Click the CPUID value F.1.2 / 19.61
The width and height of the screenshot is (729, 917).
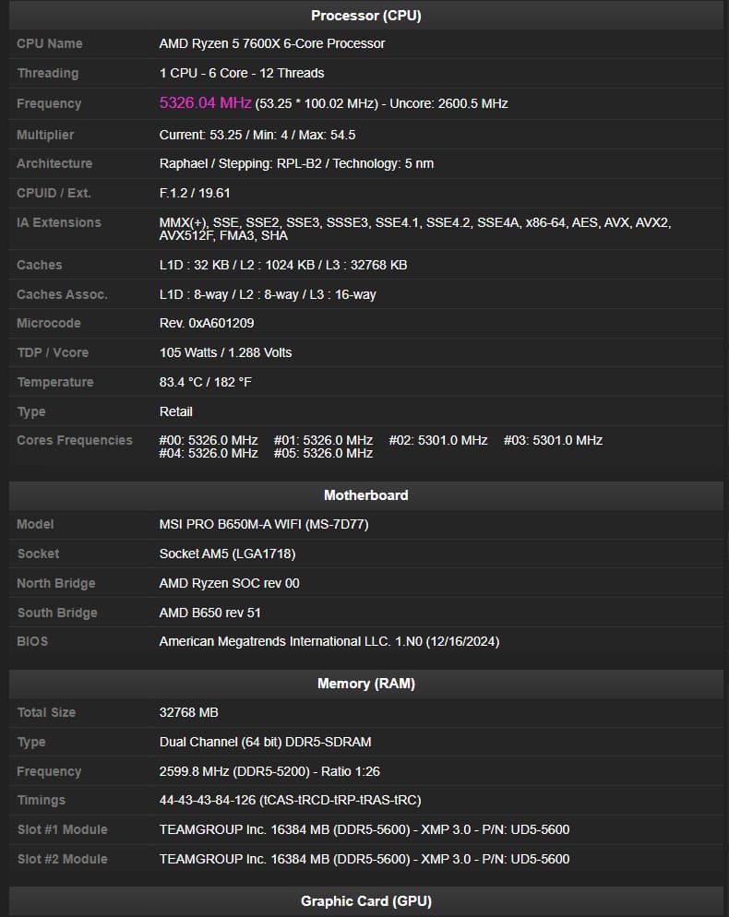(195, 193)
